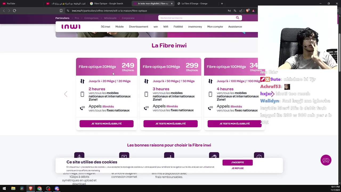The width and height of the screenshot is (341, 192).
Task: Switch to La Fibre d'Orange tab
Action: (197, 3)
